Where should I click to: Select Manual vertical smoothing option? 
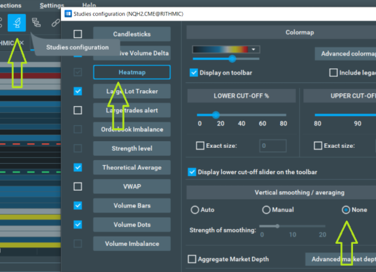pos(266,209)
